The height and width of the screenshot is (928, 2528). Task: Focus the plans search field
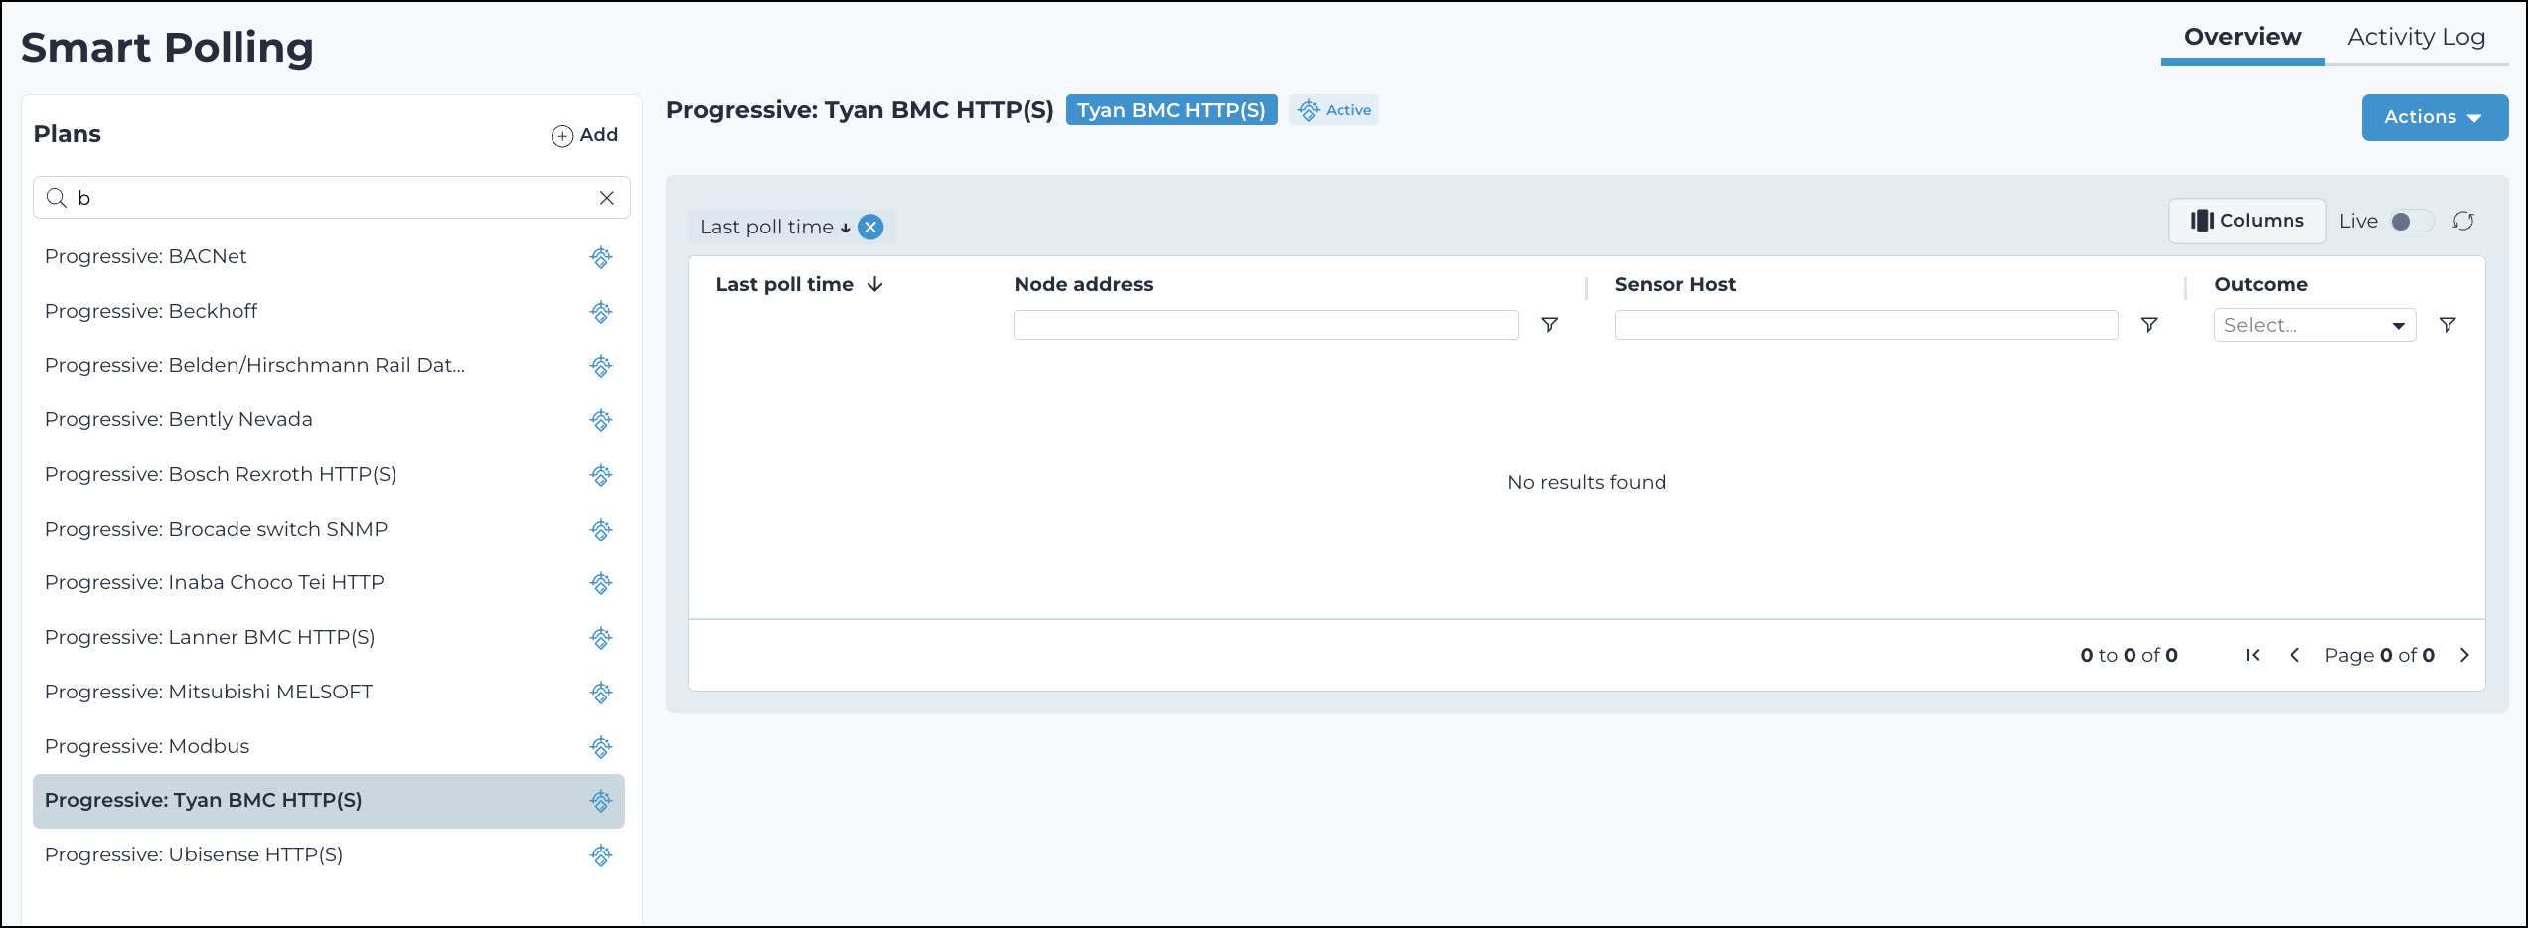(x=332, y=198)
